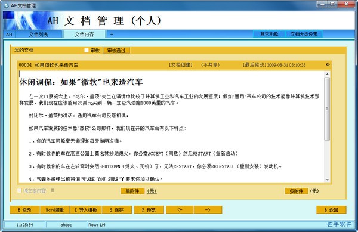Click the document title 如果微软也来造汽车

pyautogui.click(x=57, y=65)
